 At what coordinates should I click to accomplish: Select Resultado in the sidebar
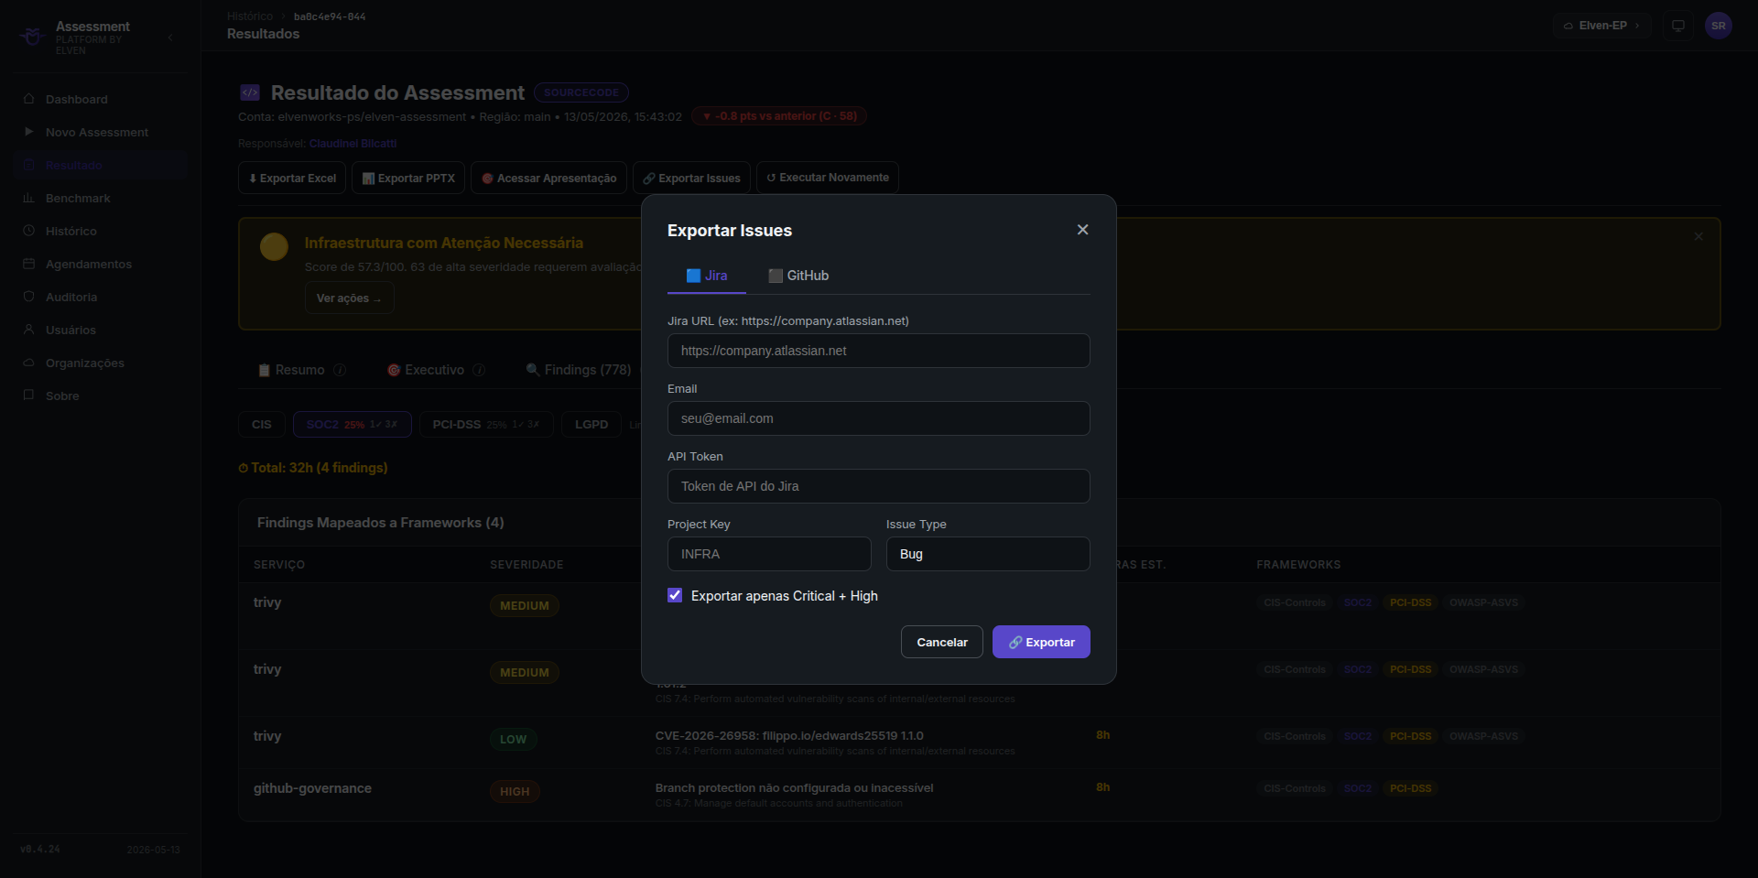101,165
